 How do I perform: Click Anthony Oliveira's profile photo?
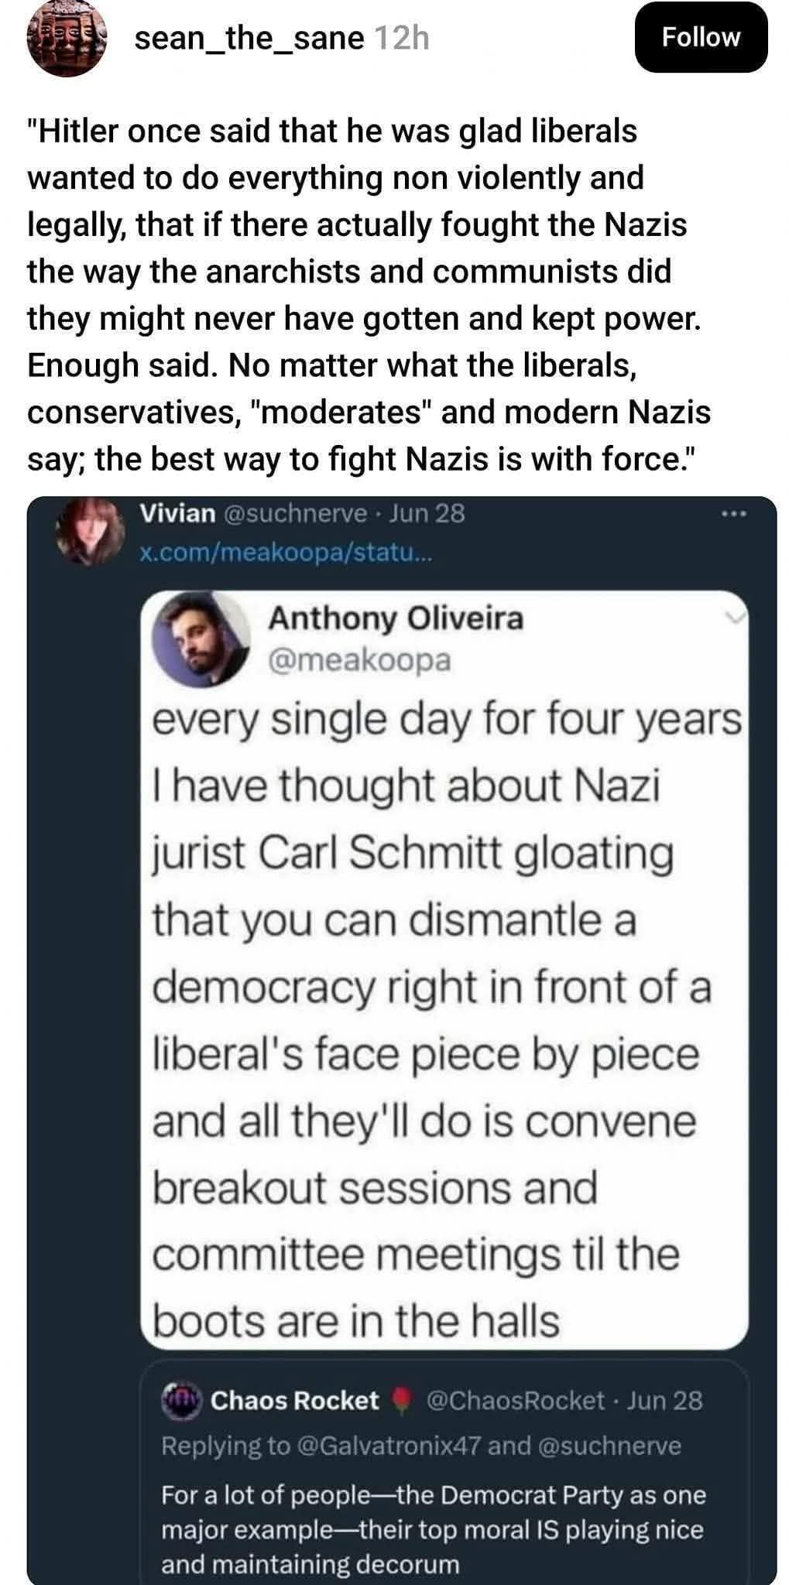[201, 639]
